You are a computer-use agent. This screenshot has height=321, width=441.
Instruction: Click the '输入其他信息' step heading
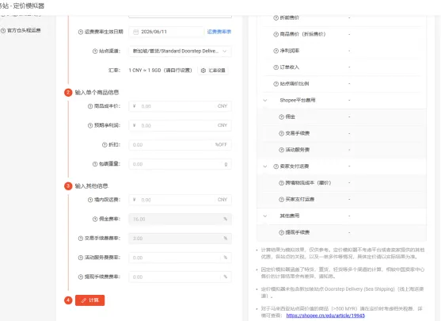[91, 186]
